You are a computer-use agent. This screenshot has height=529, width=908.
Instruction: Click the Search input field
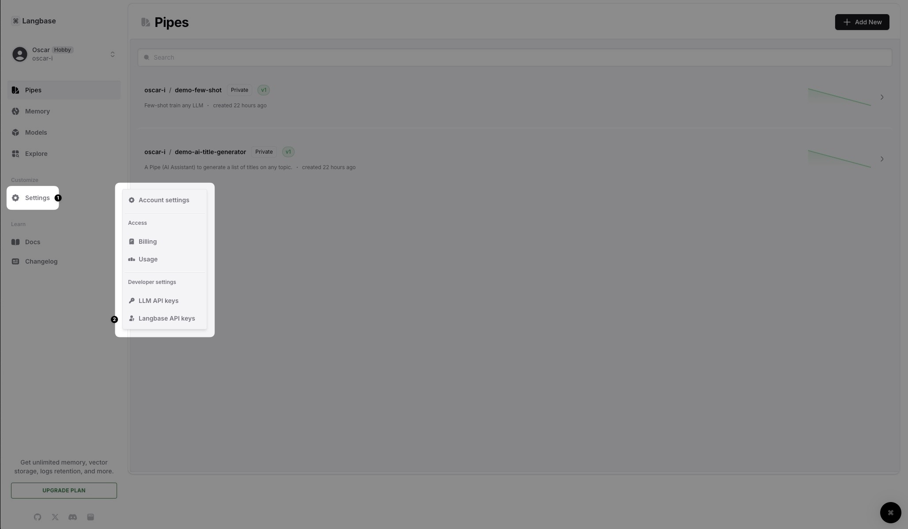[514, 57]
